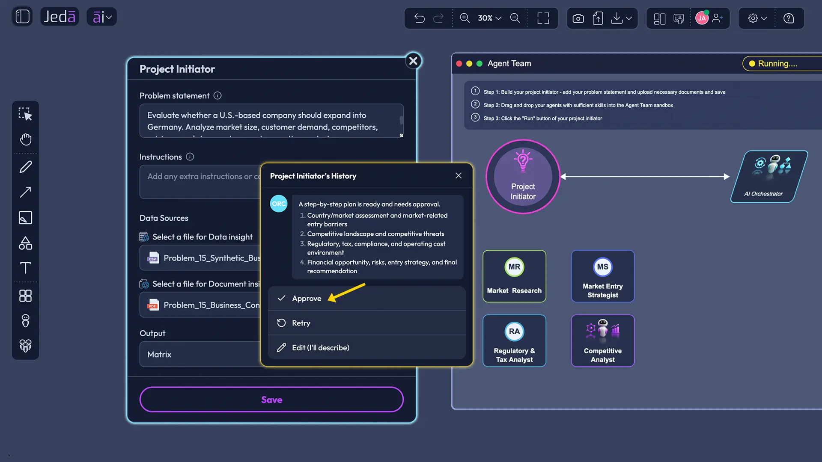This screenshot has height=462, width=822.
Task: Open the AI agent tool in sidebar
Action: click(x=25, y=321)
